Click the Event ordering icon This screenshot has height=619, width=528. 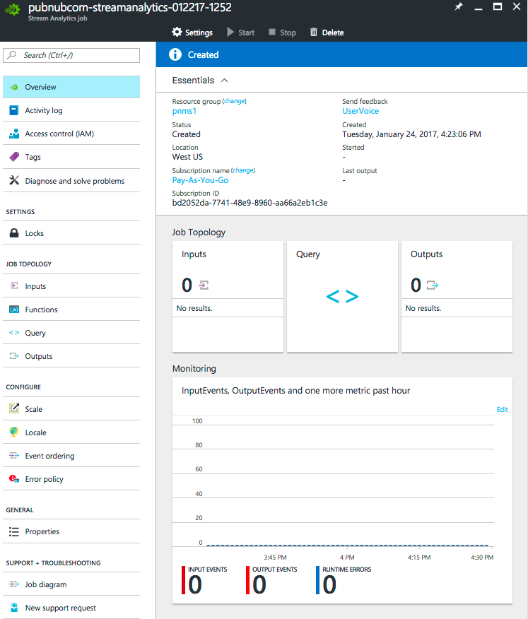click(14, 456)
